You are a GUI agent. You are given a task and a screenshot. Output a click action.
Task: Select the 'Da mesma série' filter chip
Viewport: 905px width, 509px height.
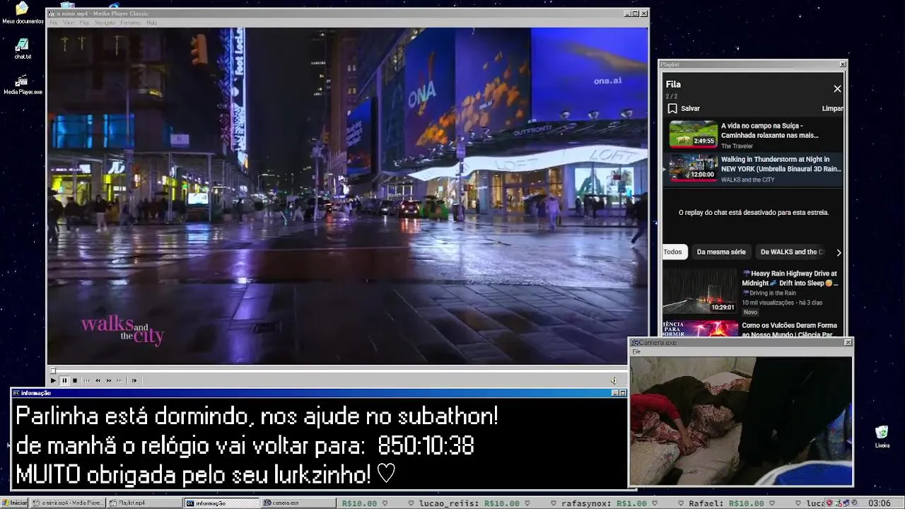pyautogui.click(x=721, y=252)
